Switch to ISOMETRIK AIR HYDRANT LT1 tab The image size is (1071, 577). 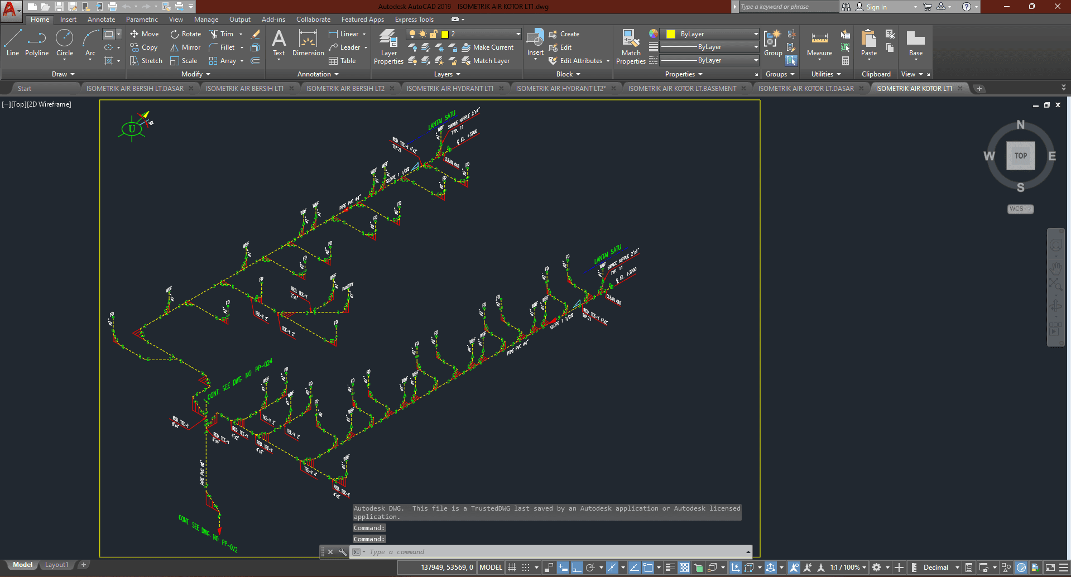point(450,89)
